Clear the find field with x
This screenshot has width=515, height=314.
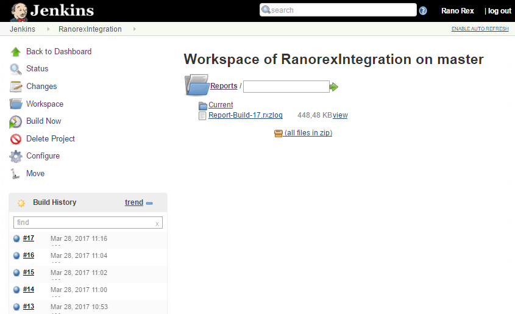pyautogui.click(x=157, y=224)
